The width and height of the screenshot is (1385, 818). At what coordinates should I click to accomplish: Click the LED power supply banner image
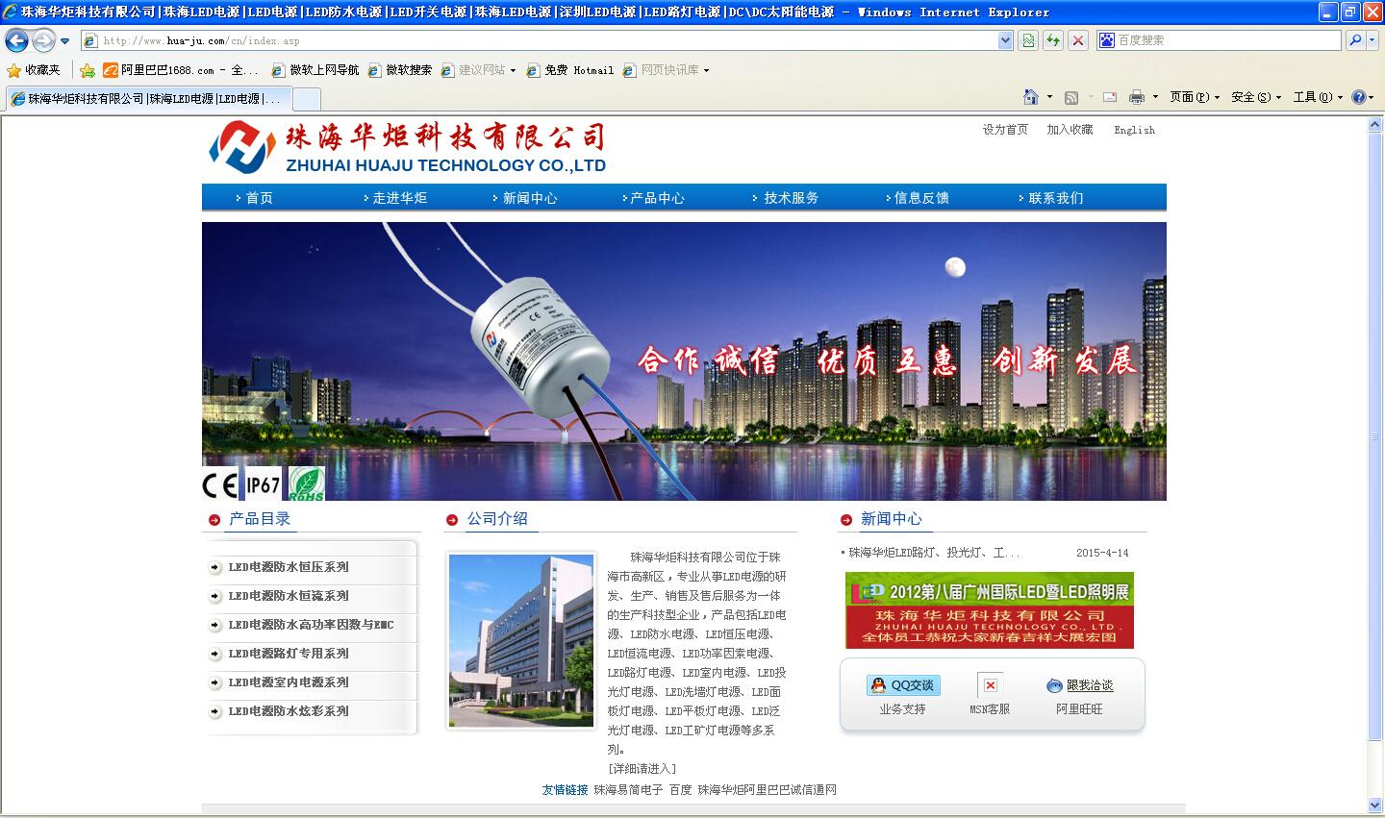(684, 361)
